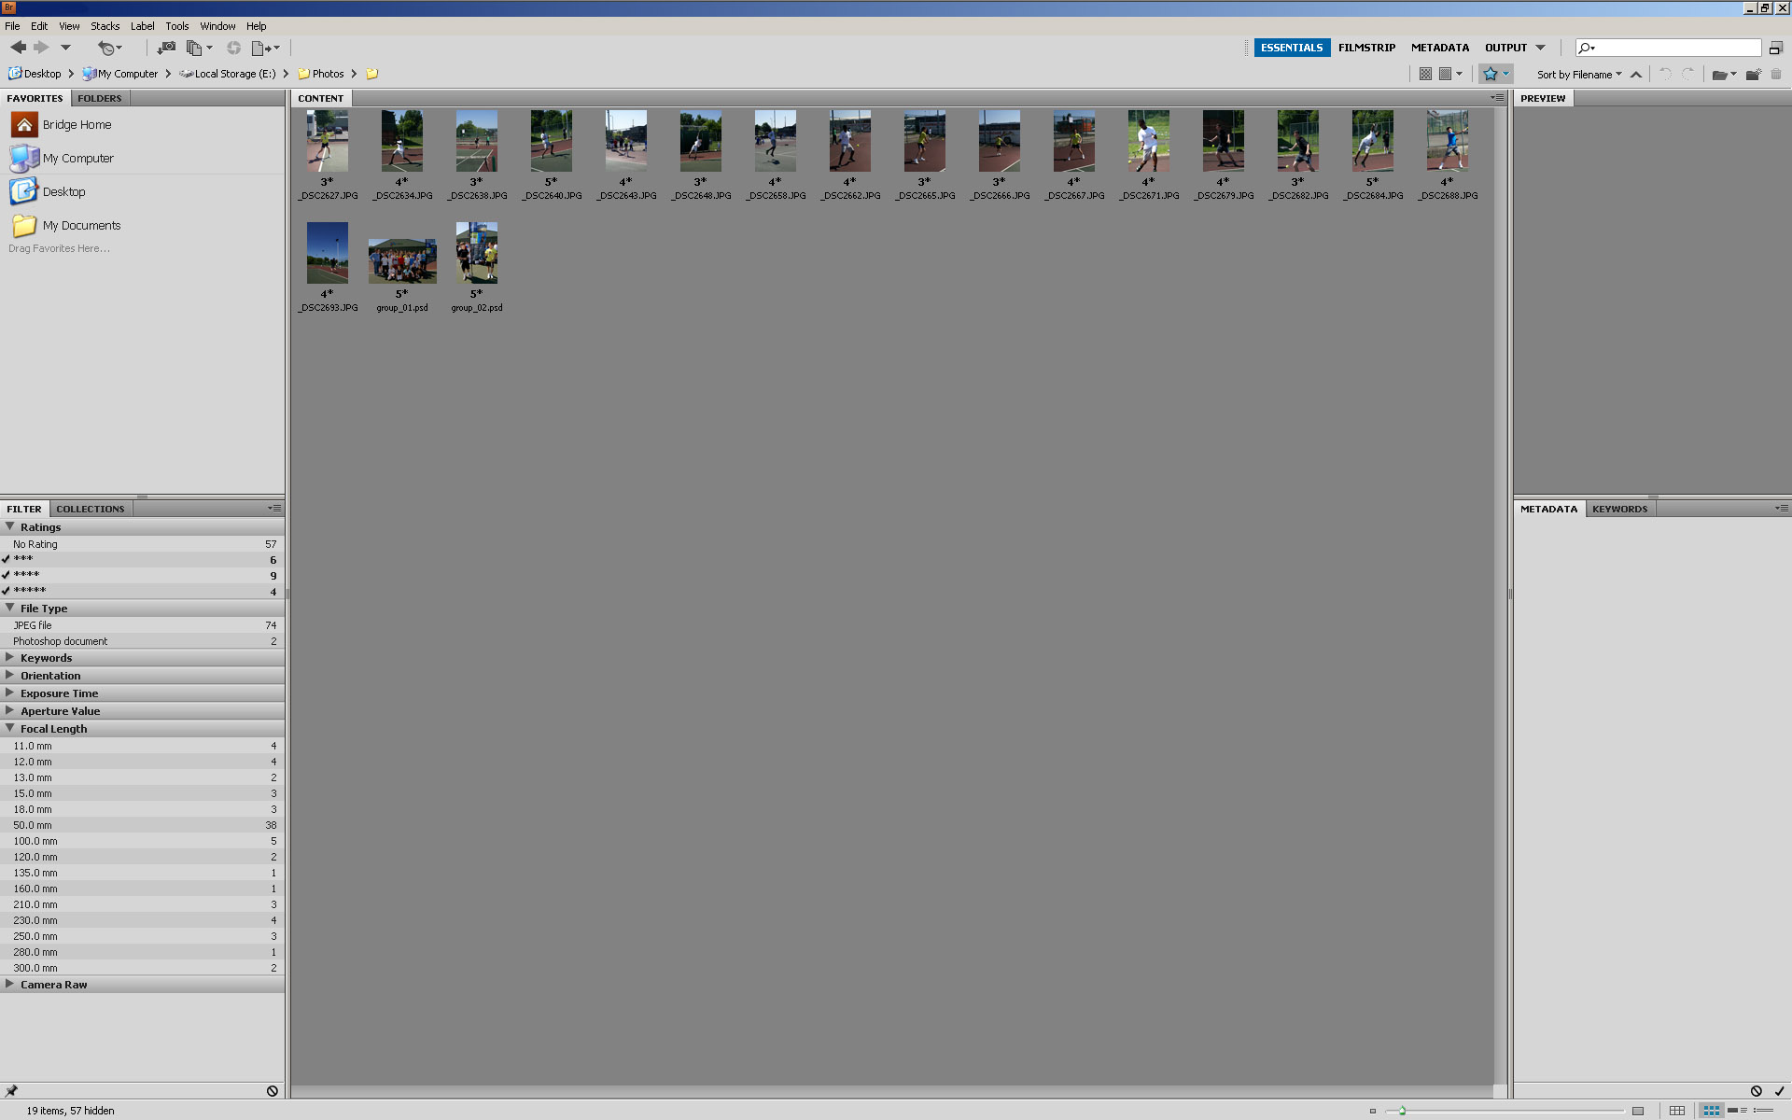Viewport: 1792px width, 1120px height.
Task: Open the Stacks menu
Action: tap(105, 26)
